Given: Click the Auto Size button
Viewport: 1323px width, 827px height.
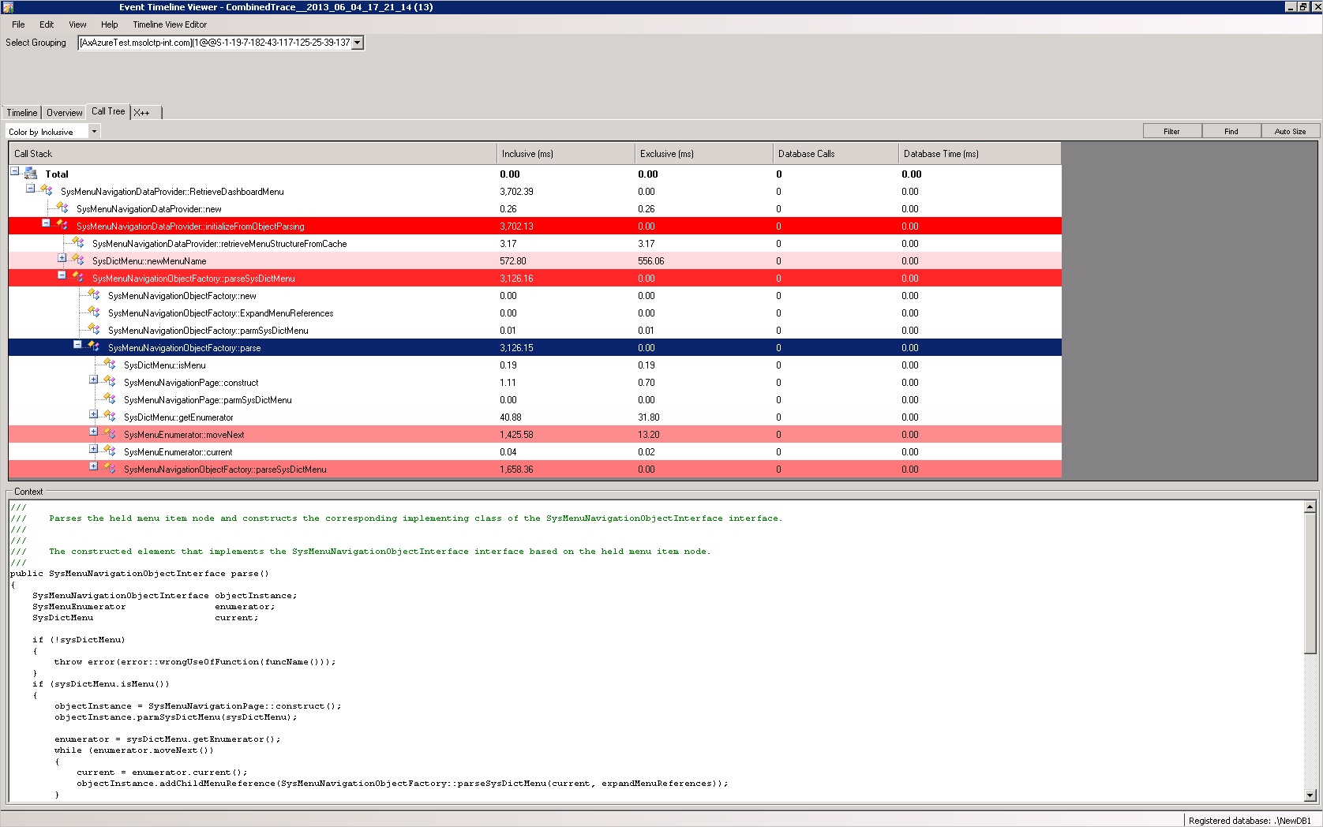Looking at the screenshot, I should tap(1291, 130).
